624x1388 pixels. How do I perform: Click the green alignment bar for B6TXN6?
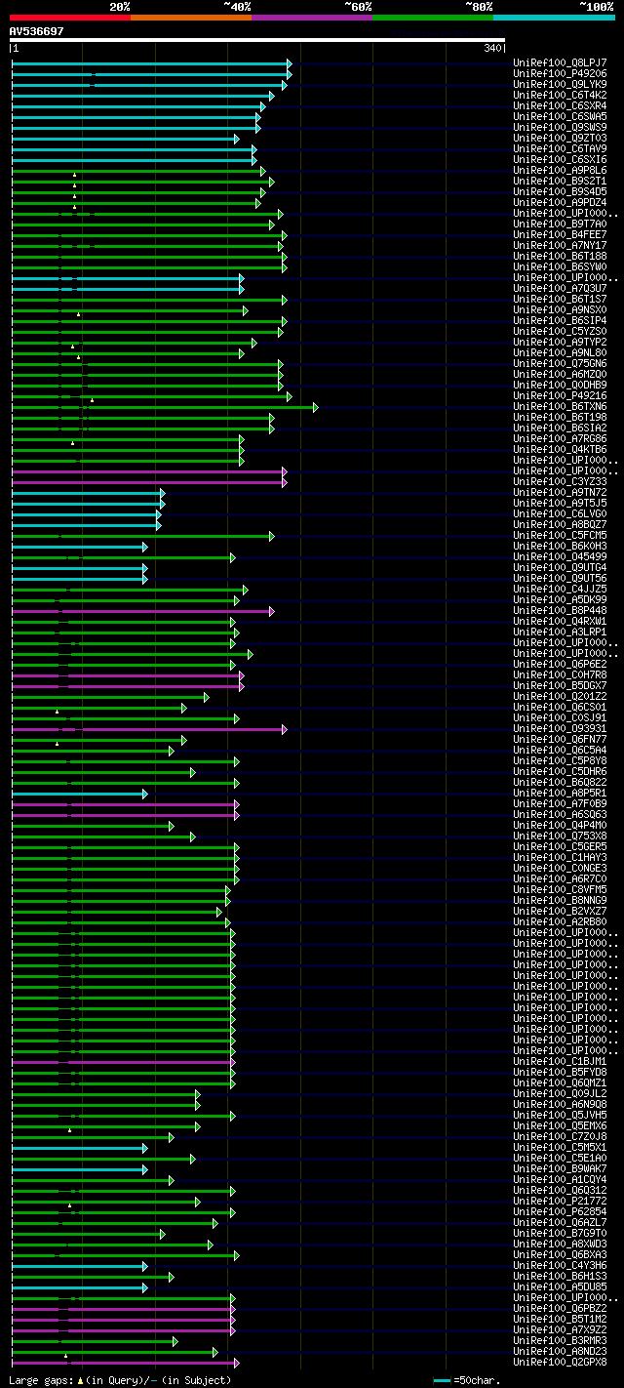[x=164, y=407]
